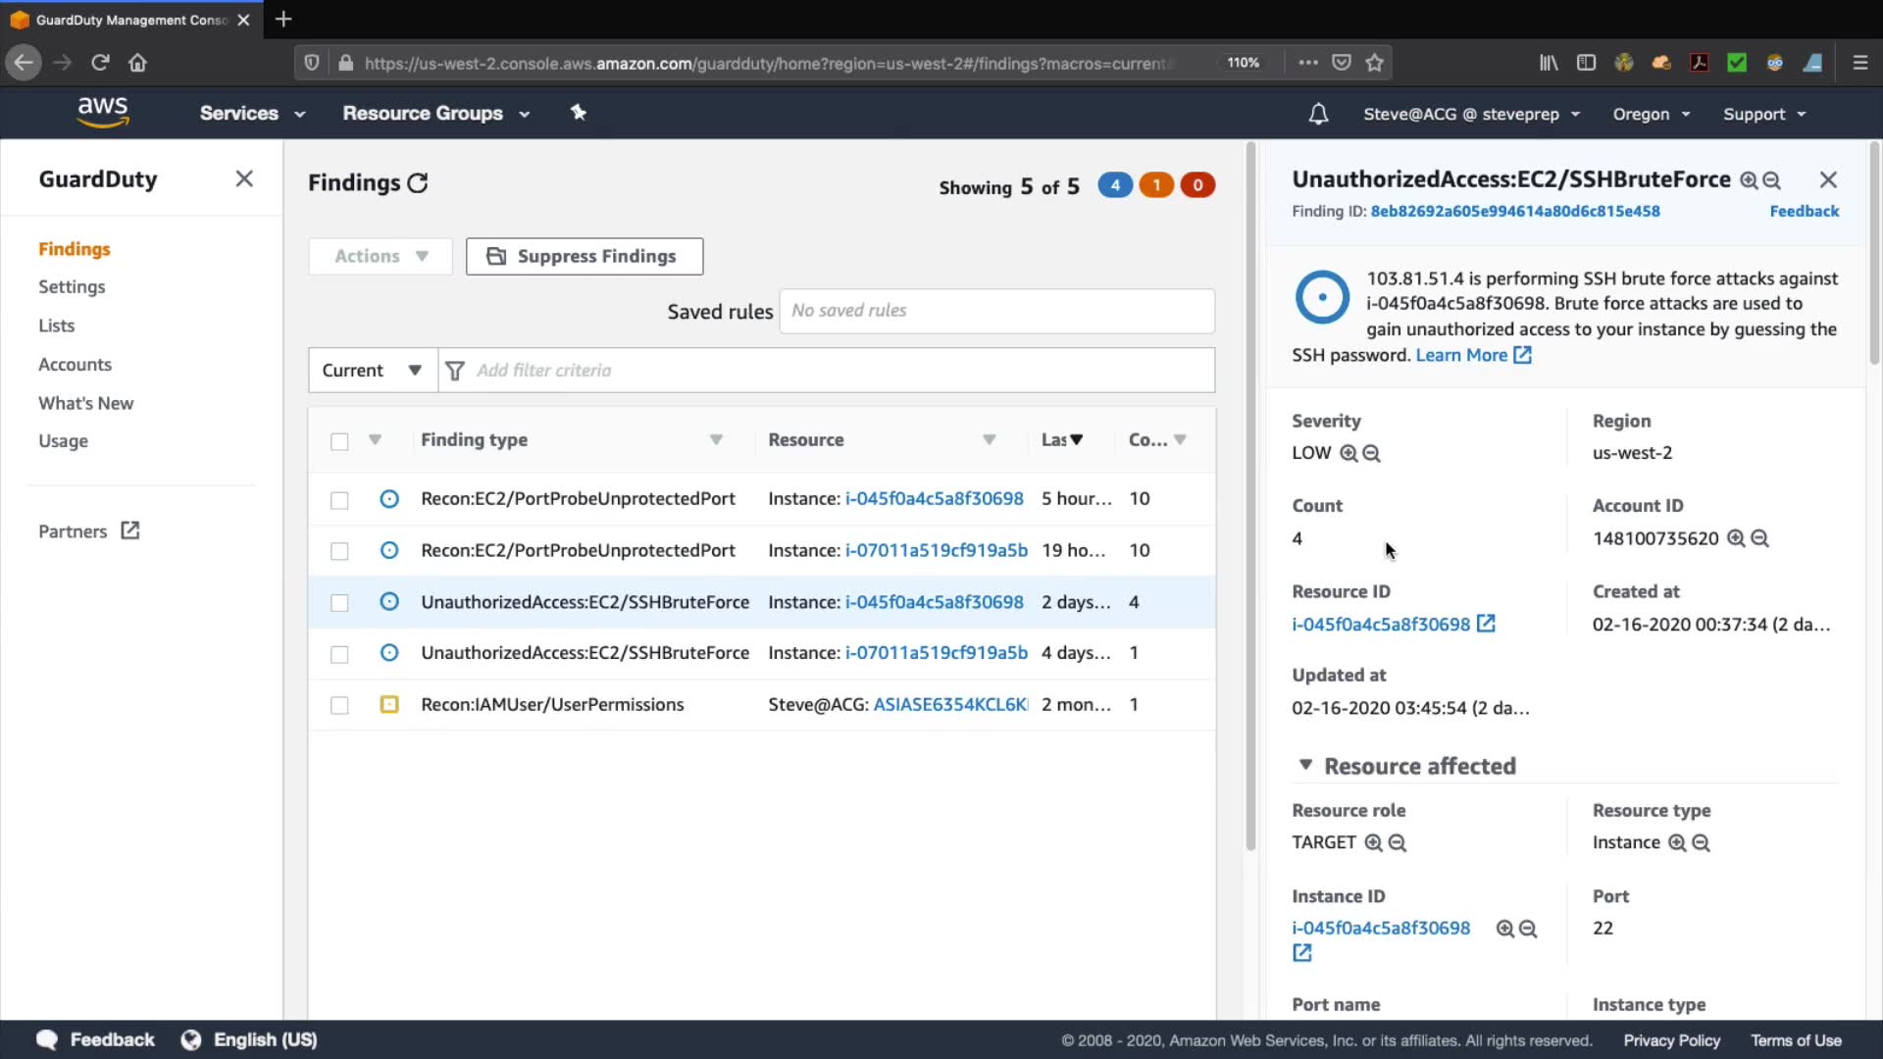Click zoom-in filter icon beside LOW severity

1349,453
